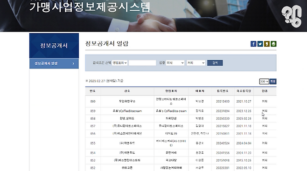
Task: Open the 영업표지 search condition dropdown
Action: 119,63
